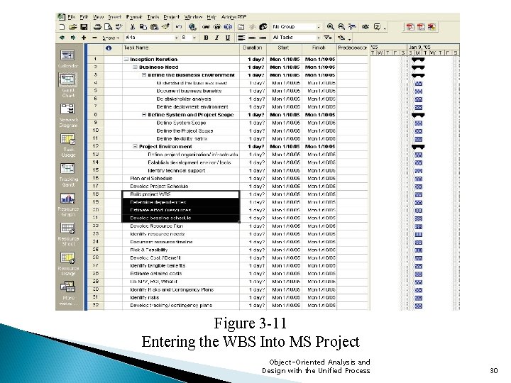Click the Insert Hyperlink globe icon
Image resolution: width=511 pixels, height=383 pixels.
(x=192, y=27)
